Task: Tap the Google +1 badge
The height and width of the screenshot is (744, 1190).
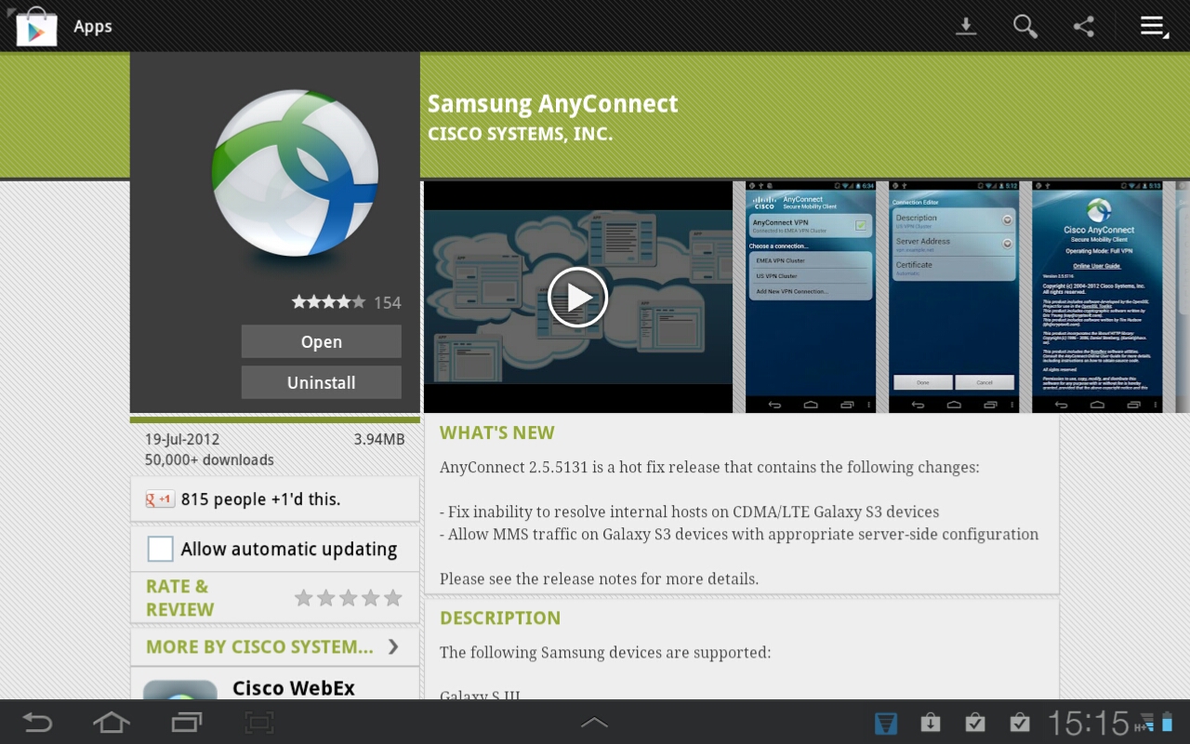Action: tap(159, 499)
